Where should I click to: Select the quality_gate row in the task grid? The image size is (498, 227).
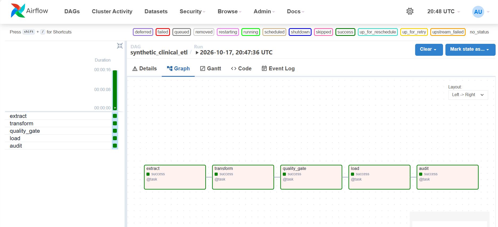(x=62, y=131)
